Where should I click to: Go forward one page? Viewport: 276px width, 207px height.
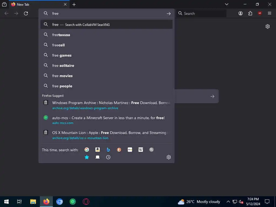pyautogui.click(x=16, y=13)
